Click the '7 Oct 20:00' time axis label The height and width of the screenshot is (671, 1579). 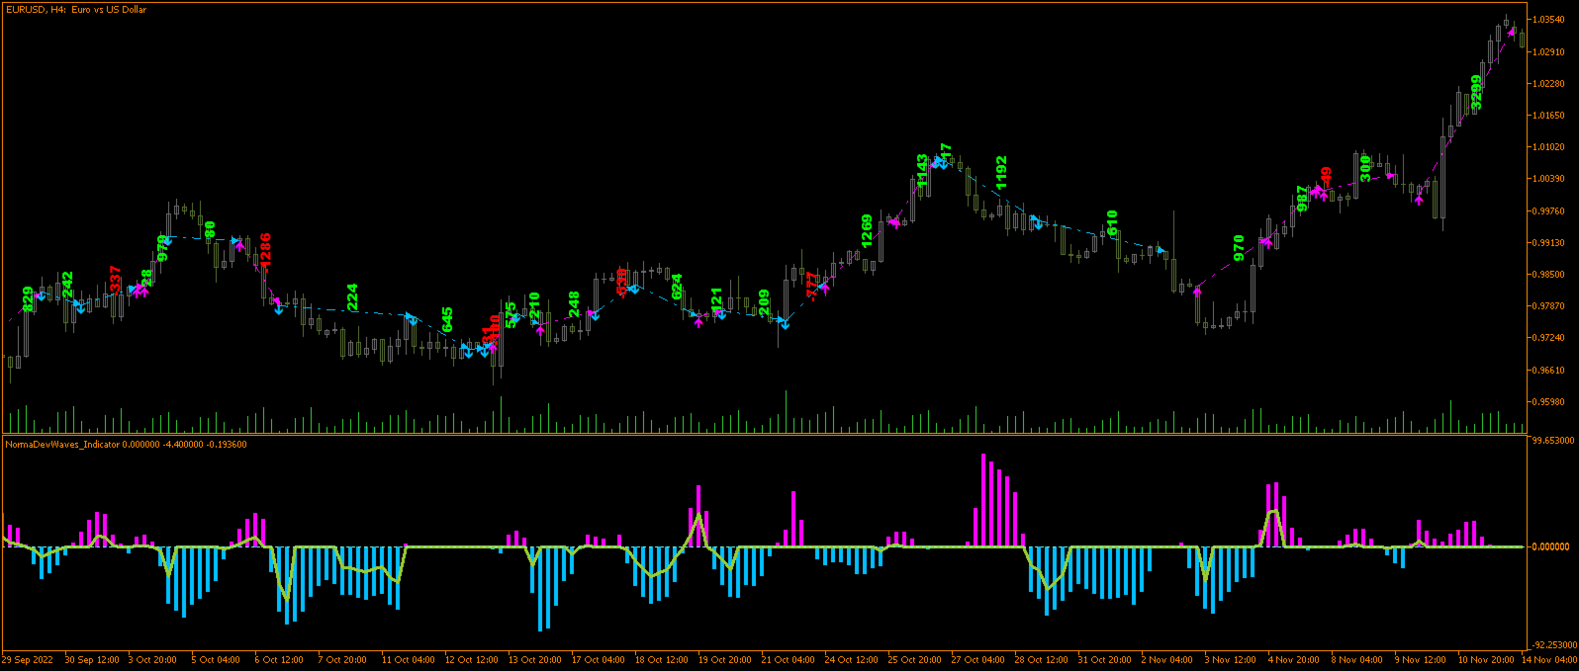point(342,659)
